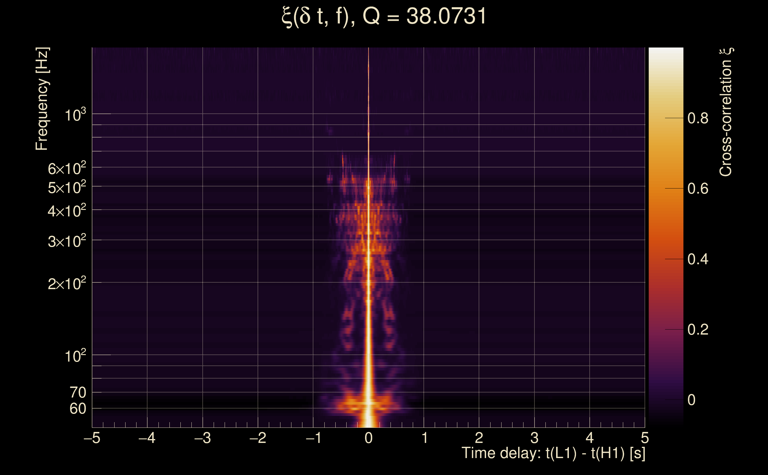Click the 60 Hz frequency axis label

(77, 409)
